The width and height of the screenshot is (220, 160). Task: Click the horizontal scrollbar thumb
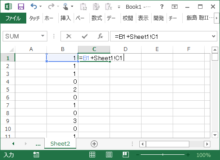point(167,144)
